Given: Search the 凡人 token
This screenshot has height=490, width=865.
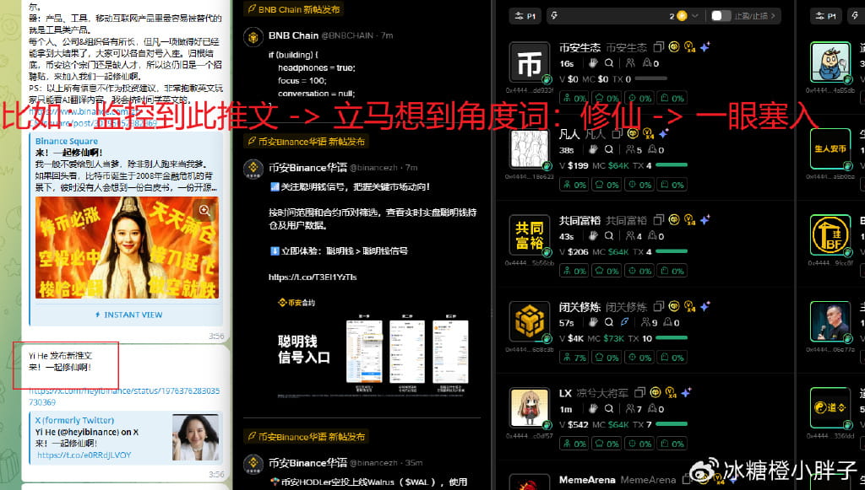Looking at the screenshot, I should click(x=608, y=150).
